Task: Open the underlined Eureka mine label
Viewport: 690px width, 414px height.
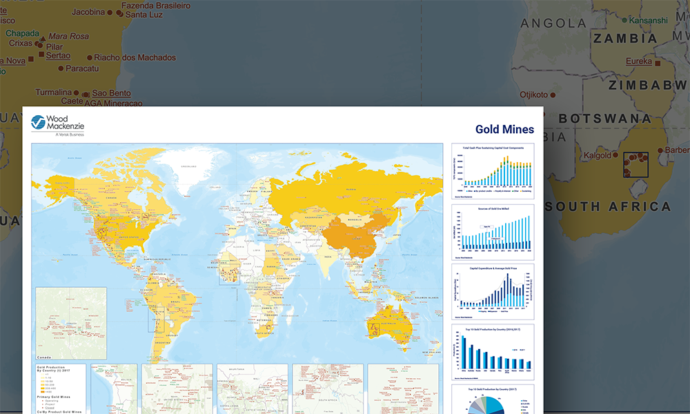Action: coord(638,61)
